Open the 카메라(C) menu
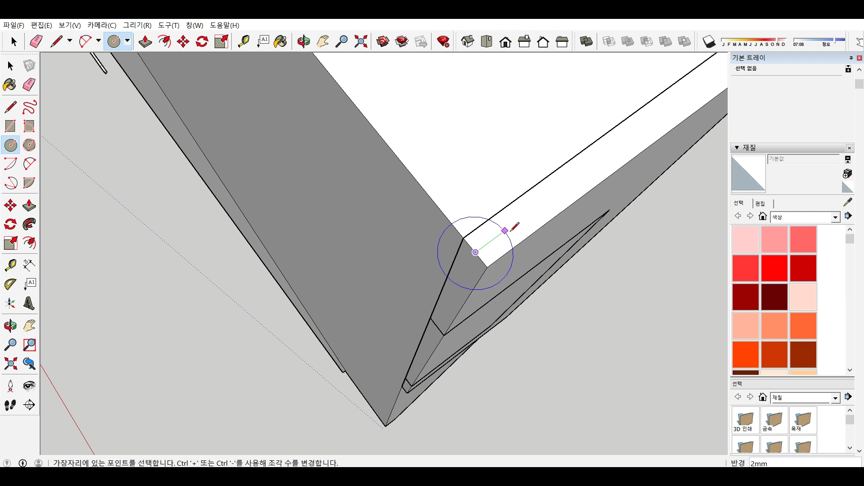864x486 pixels. coord(102,25)
